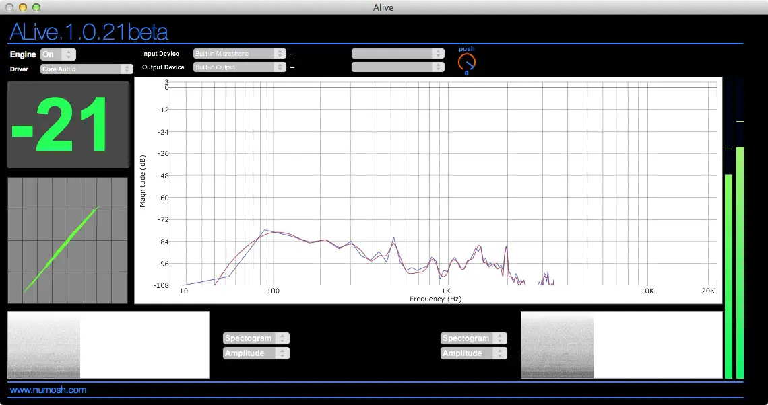Open the left Spectogram dropdown
Image resolution: width=768 pixels, height=405 pixels.
point(256,338)
